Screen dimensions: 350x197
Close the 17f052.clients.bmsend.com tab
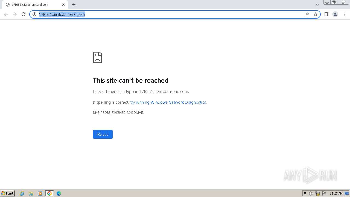(x=63, y=5)
